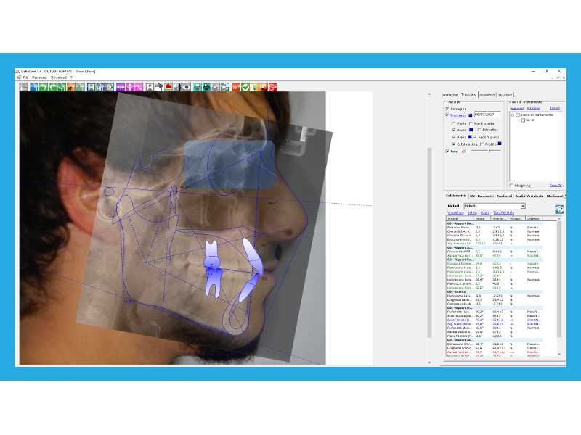Open the Download menu
The height and width of the screenshot is (435, 581).
[x=59, y=78]
